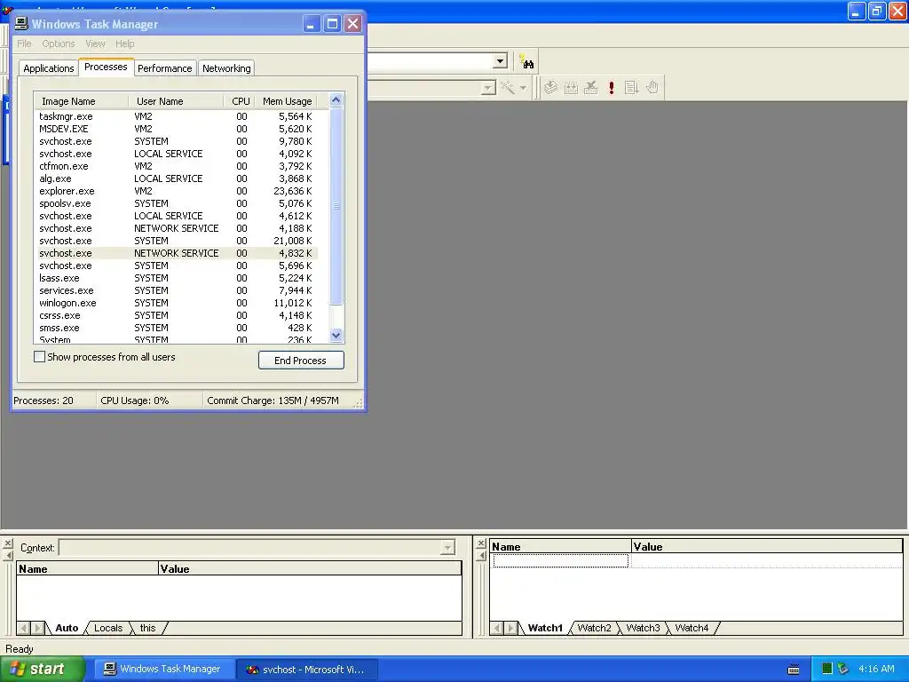This screenshot has height=682, width=909.
Task: Click the Stop Build icon
Action: coord(590,88)
